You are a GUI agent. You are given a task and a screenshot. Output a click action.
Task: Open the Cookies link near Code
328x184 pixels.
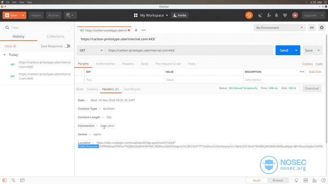[307, 64]
